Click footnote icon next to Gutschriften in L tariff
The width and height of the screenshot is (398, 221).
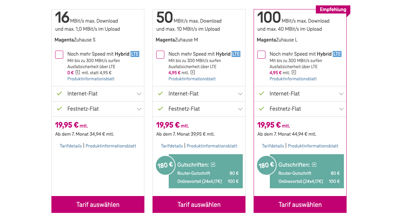click(314, 165)
